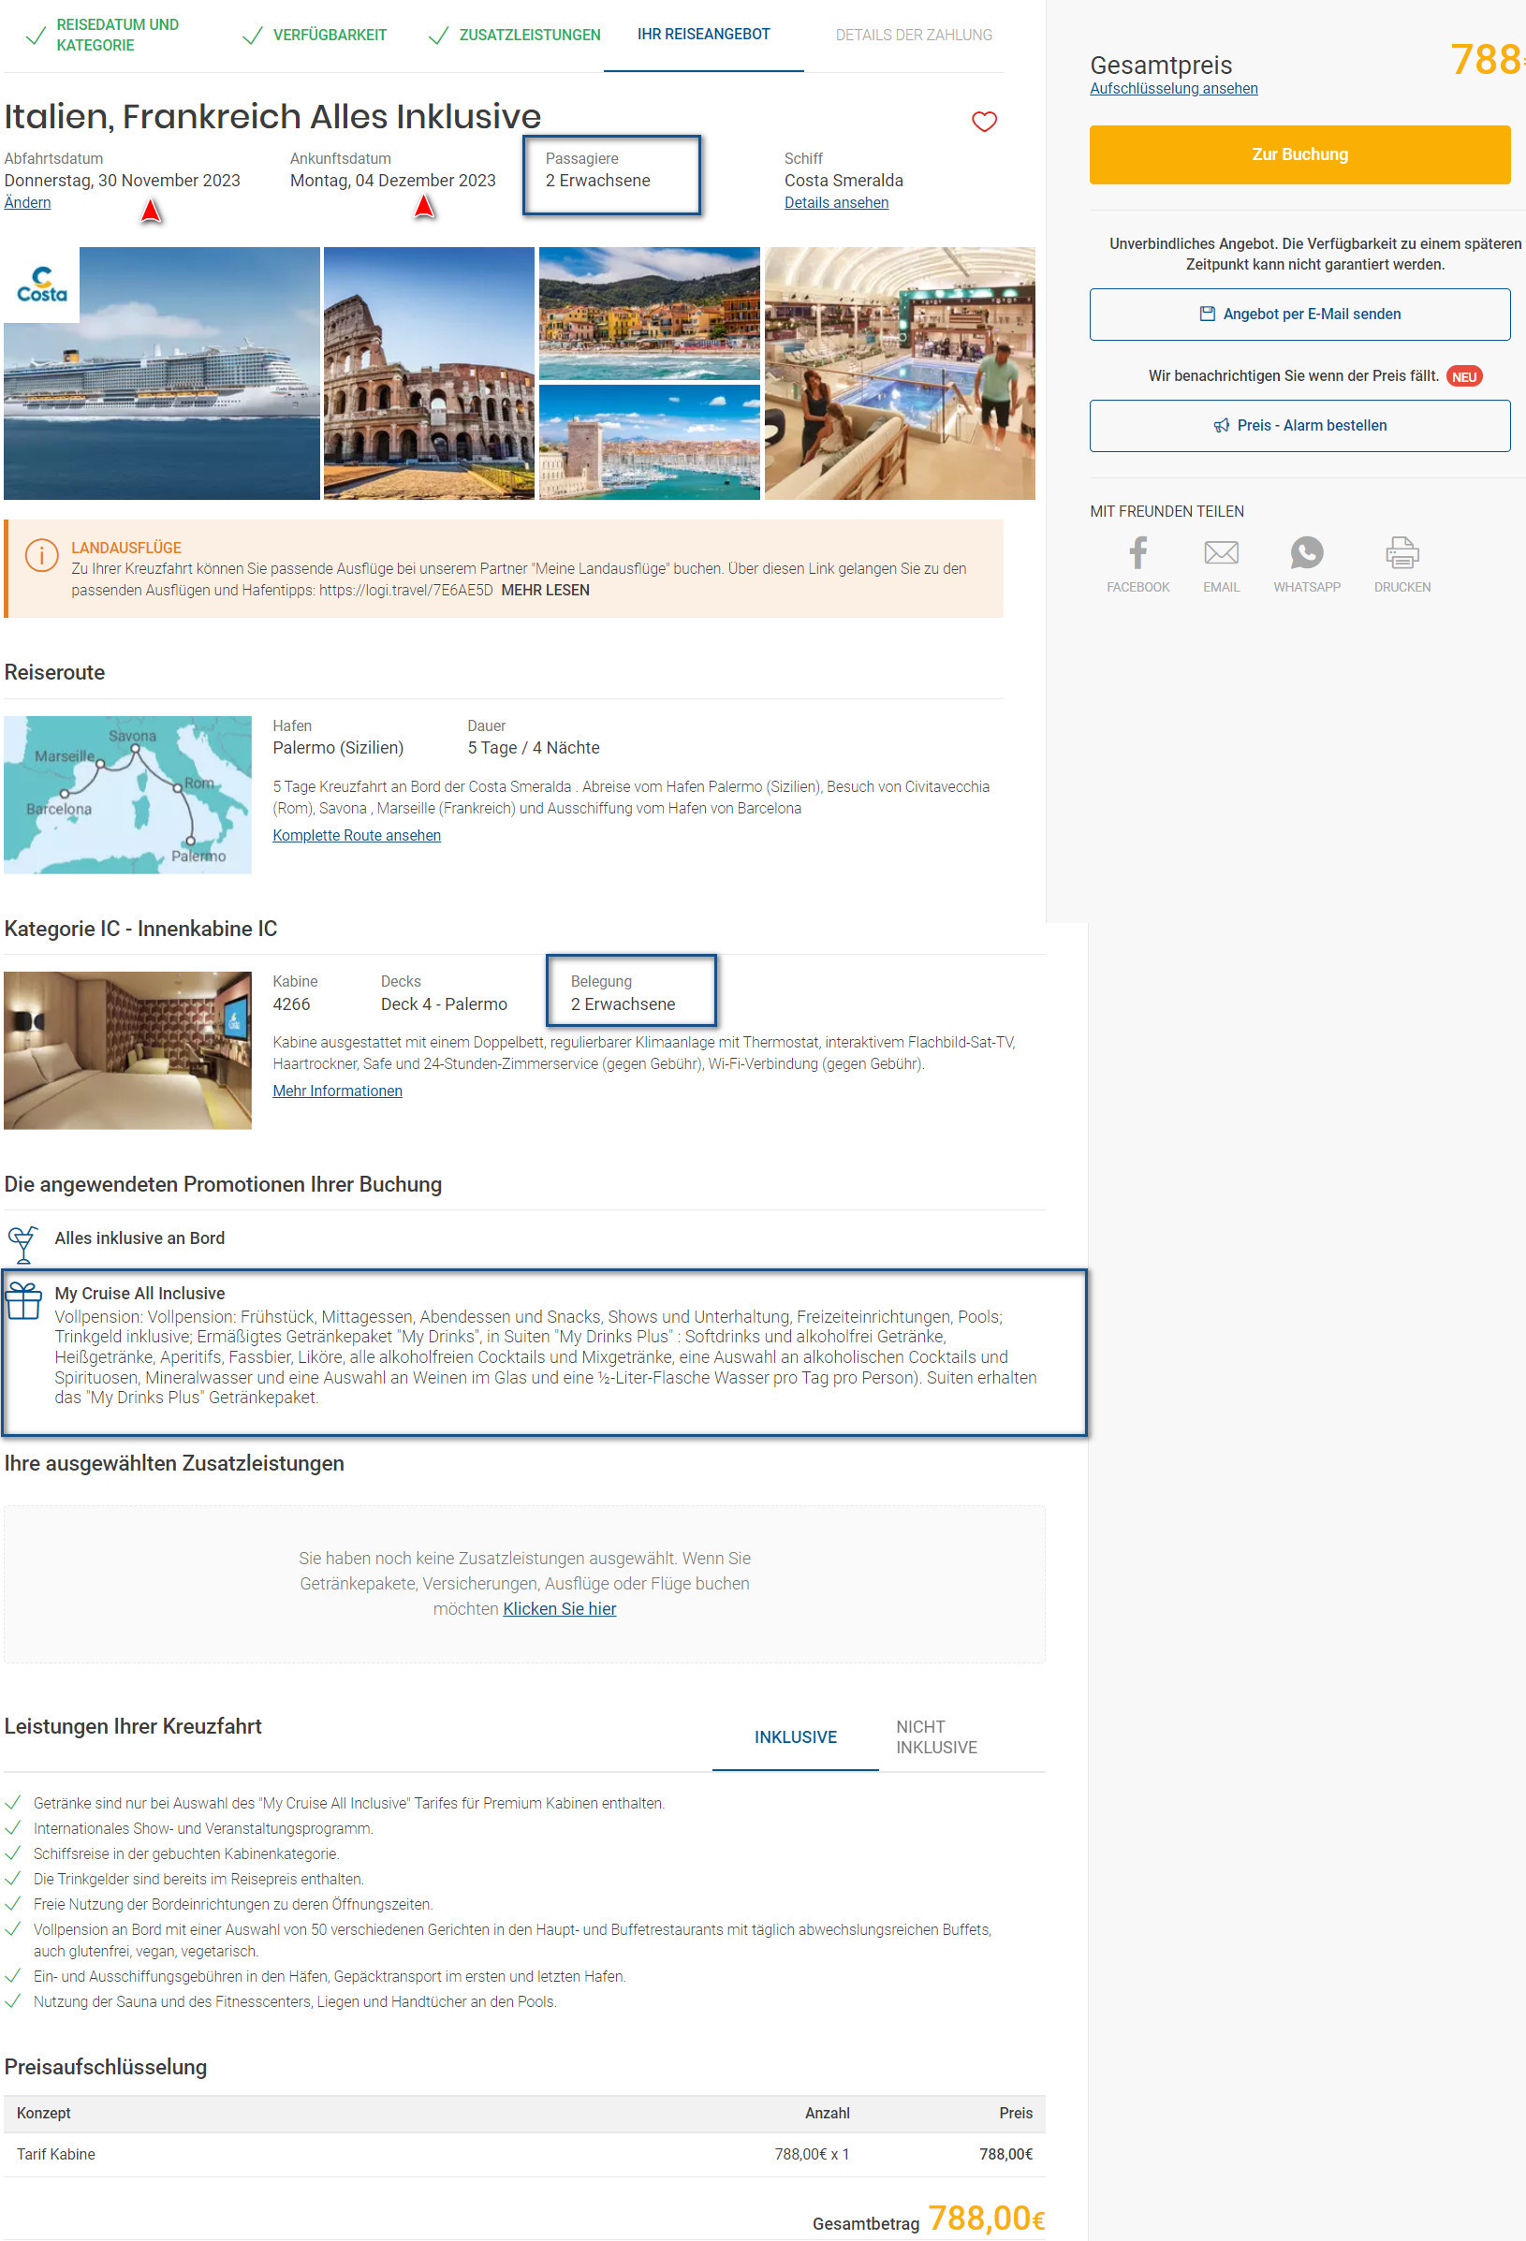The height and width of the screenshot is (2241, 1526).
Task: Send the offer with Angebot per E-Mail senden
Action: pos(1299,315)
